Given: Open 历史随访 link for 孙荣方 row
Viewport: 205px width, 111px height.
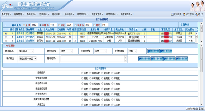Looking at the screenshot, I should 30,41.
